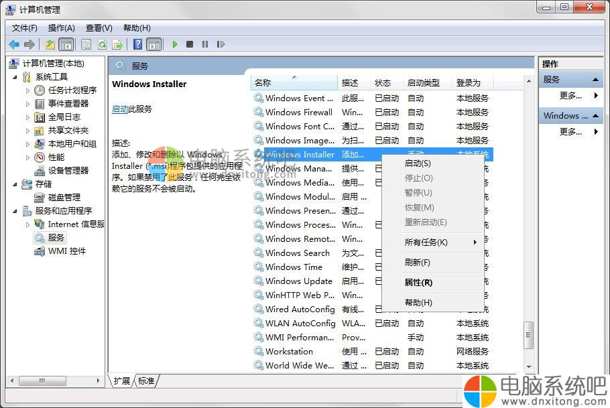This screenshot has height=408, width=610.
Task: Switch to the 扩展 tab
Action: tap(122, 381)
